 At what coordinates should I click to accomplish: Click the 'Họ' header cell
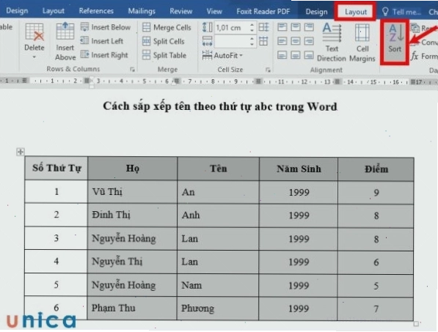[x=132, y=169]
